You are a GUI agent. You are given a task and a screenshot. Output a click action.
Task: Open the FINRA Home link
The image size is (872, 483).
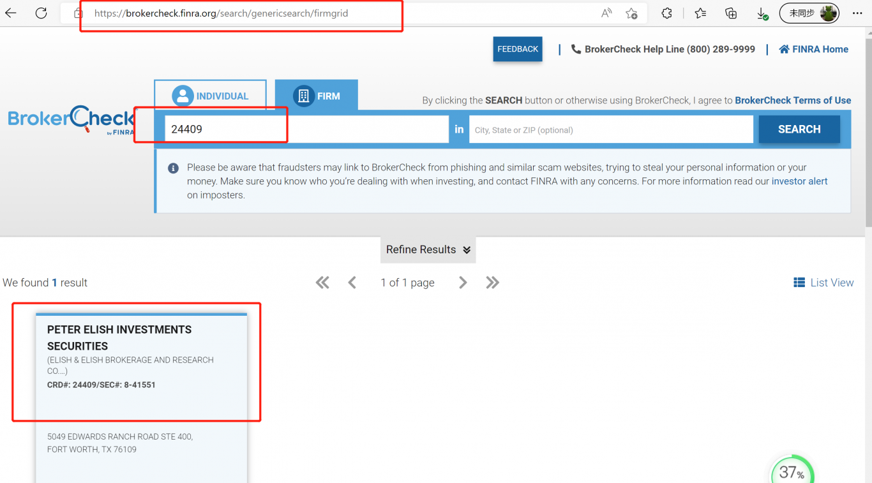pos(814,49)
